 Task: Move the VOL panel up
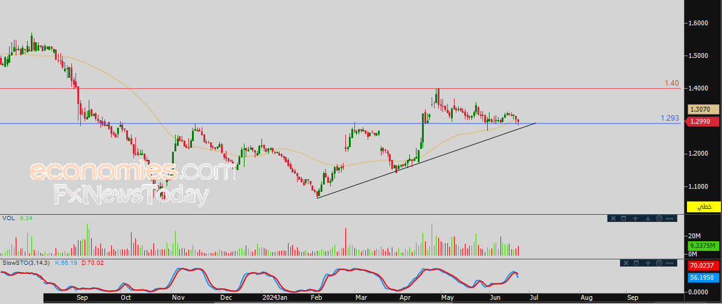[x=636, y=218]
